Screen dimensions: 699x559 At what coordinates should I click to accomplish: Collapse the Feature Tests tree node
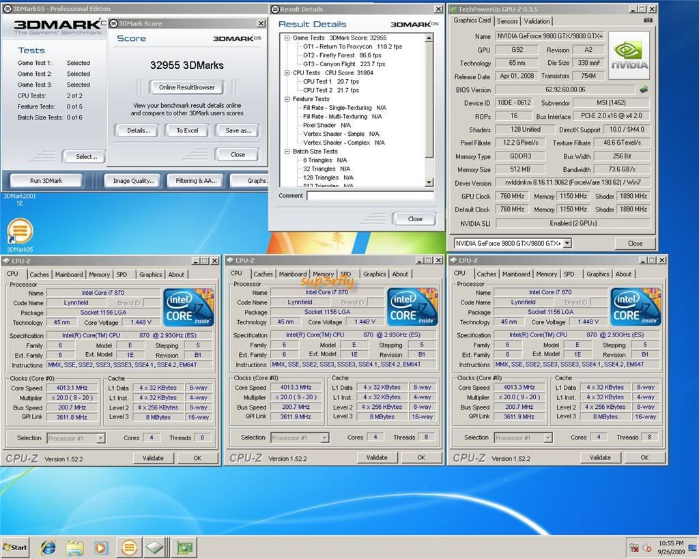point(287,99)
